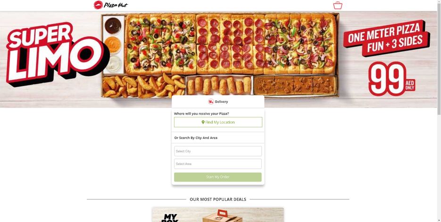Open the Select City dropdown
The image size is (441, 222).
218,151
